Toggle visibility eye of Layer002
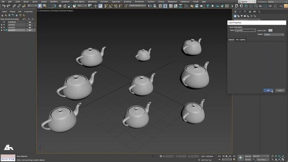 (4, 27)
